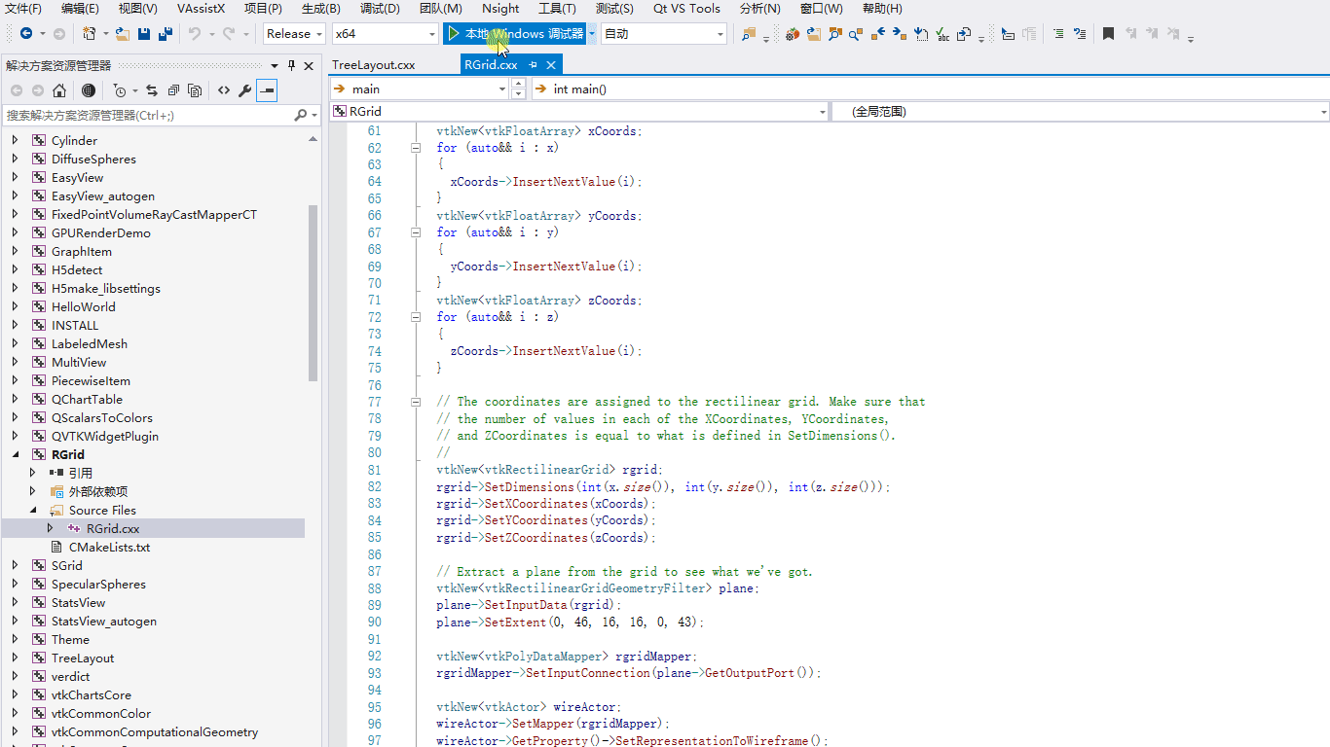This screenshot has width=1330, height=747.
Task: Open the 文件(F) menu
Action: pos(23,9)
